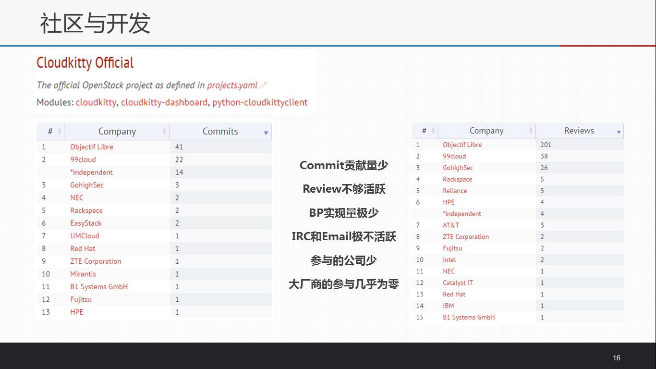
Task: Open the Reliance company link
Action: coord(455,191)
